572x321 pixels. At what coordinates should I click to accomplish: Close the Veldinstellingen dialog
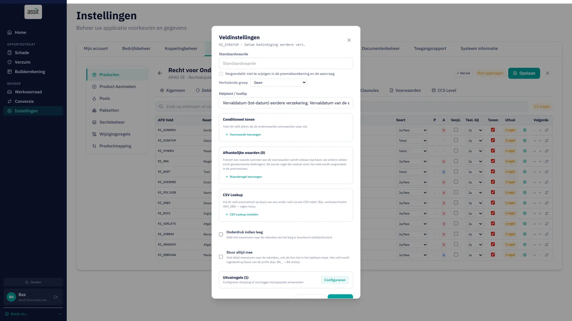tap(349, 40)
